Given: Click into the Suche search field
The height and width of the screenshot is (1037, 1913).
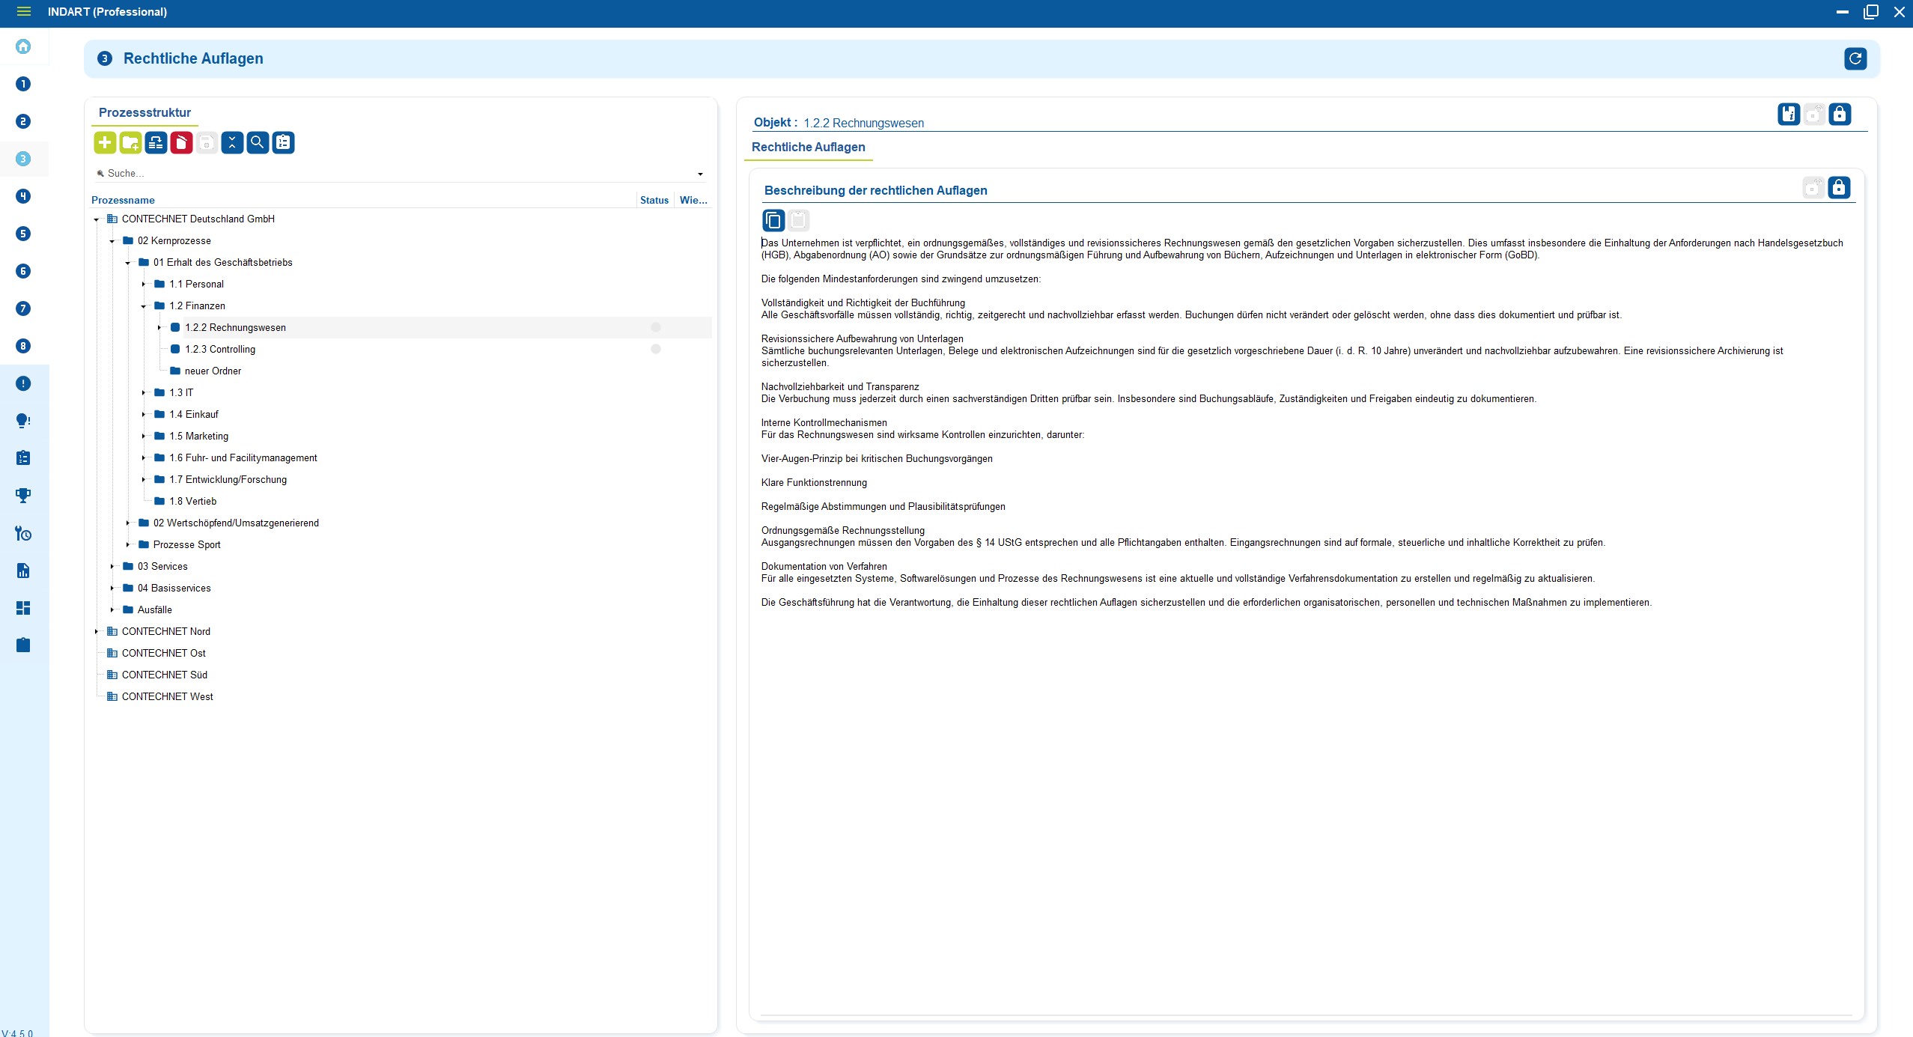Looking at the screenshot, I should coord(374,173).
